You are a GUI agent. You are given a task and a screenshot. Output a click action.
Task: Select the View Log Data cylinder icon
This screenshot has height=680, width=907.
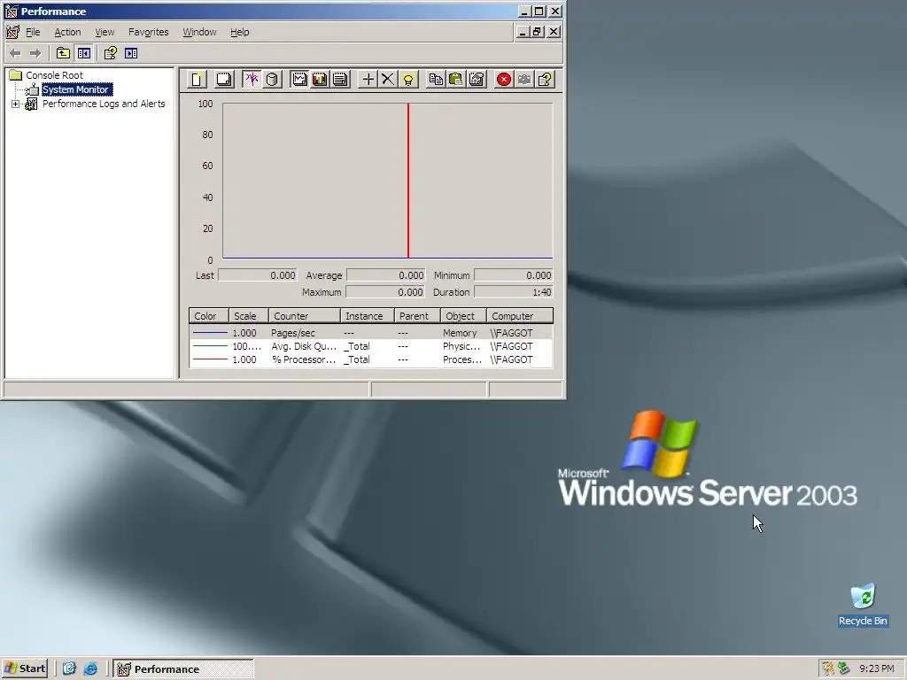click(273, 79)
